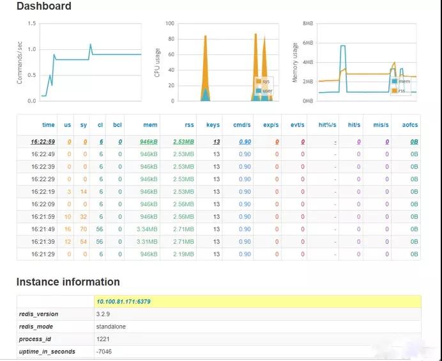This screenshot has width=442, height=361.
Task: Click the orange sys legend swatch
Action: tap(258, 82)
